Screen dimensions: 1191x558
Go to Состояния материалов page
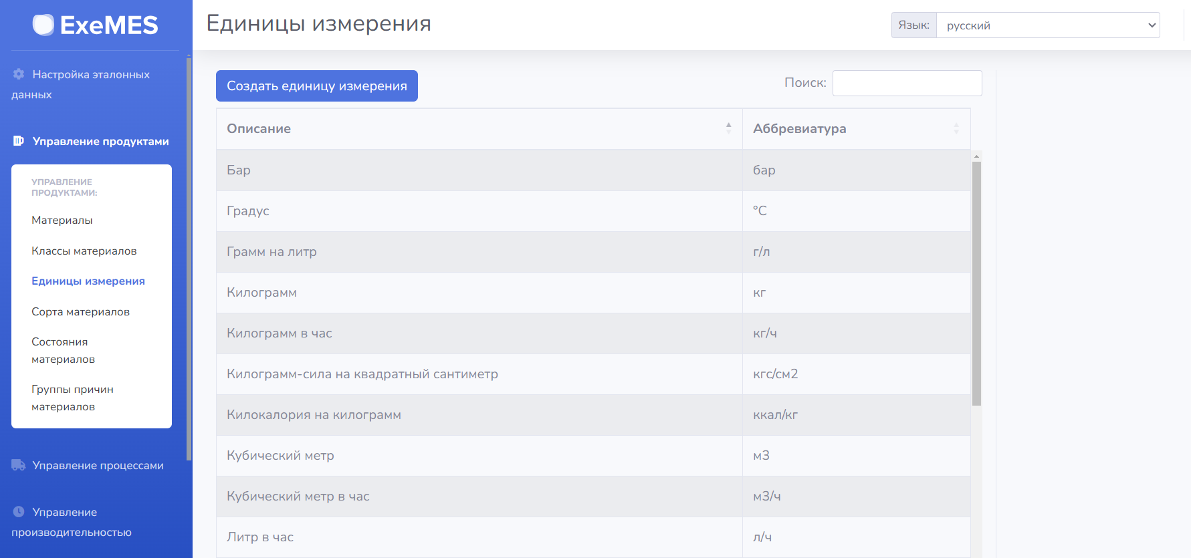pyautogui.click(x=63, y=351)
